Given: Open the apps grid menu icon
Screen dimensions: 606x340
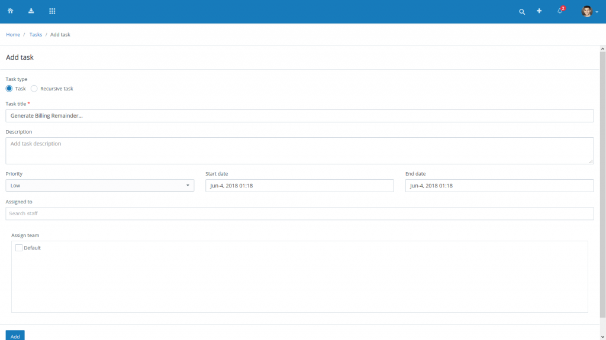Looking at the screenshot, I should [52, 11].
